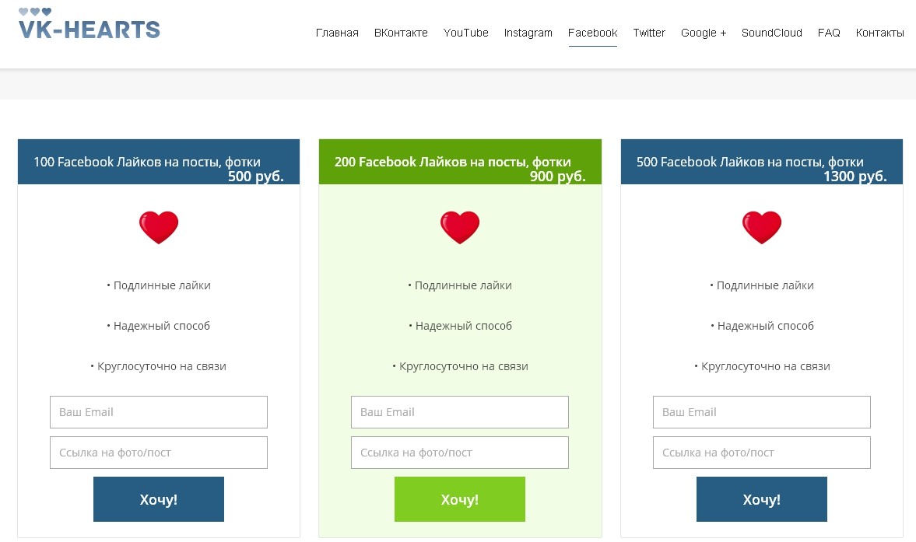The height and width of the screenshot is (542, 916).
Task: Click the heart icon in 200 likes card
Action: pyautogui.click(x=460, y=228)
